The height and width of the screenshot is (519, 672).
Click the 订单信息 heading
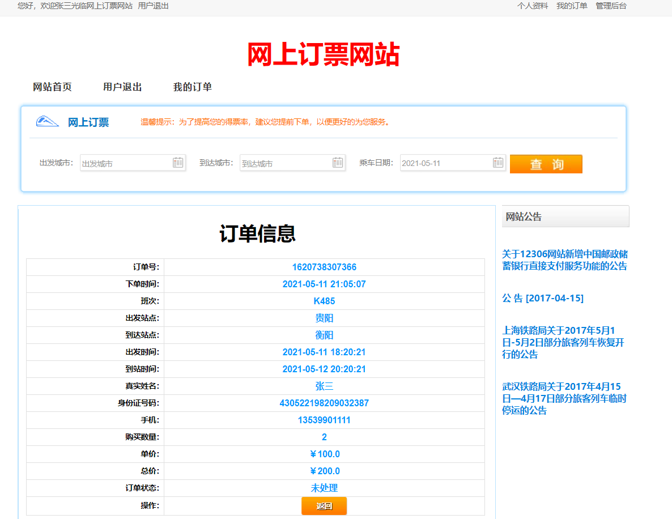(x=257, y=233)
